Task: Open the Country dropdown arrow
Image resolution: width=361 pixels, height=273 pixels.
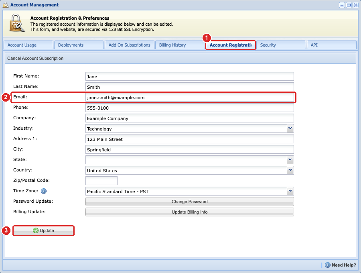Action: click(290, 170)
